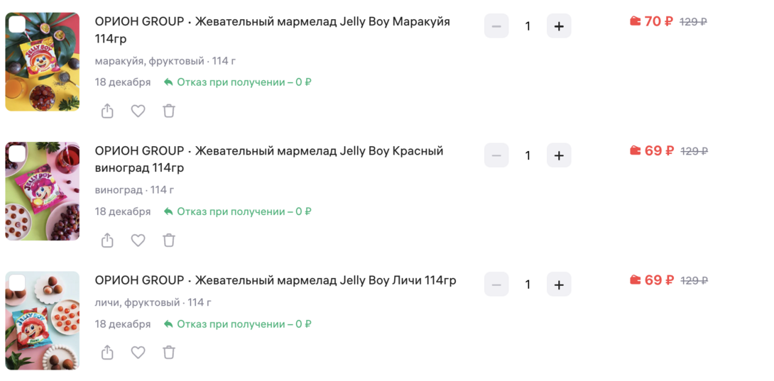Screen dimensions: 774x381
Task: Check the Личи product checkbox
Action: (x=17, y=284)
